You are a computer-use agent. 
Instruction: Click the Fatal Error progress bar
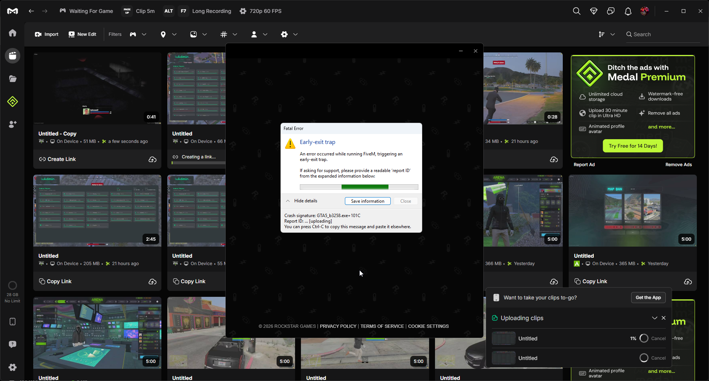point(359,187)
